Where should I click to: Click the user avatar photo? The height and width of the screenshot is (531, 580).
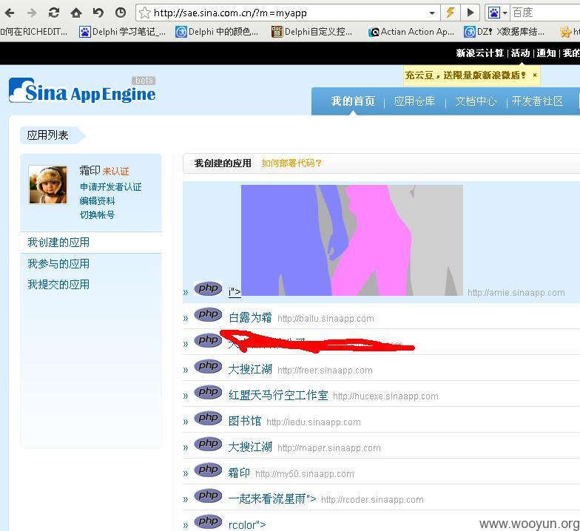click(x=48, y=185)
